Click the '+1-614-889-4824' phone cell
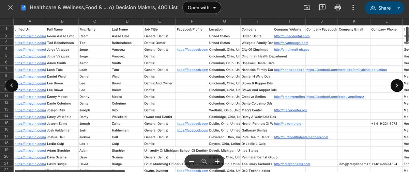Viewport: 409px width, 172px height. [x=386, y=164]
